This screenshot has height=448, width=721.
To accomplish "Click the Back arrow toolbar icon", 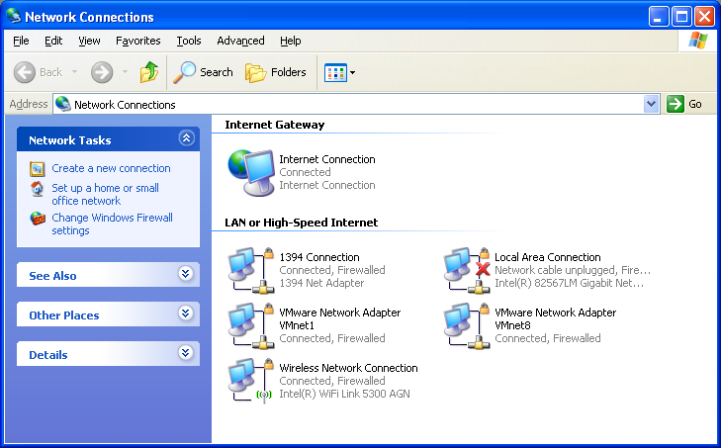I will [25, 72].
